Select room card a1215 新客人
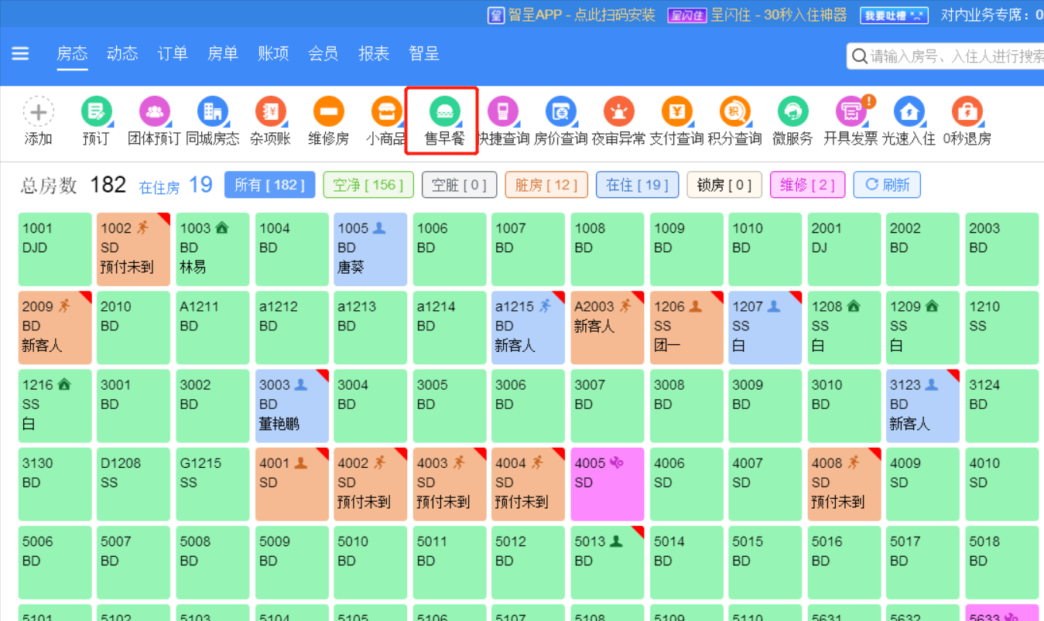This screenshot has height=621, width=1044. (x=528, y=328)
